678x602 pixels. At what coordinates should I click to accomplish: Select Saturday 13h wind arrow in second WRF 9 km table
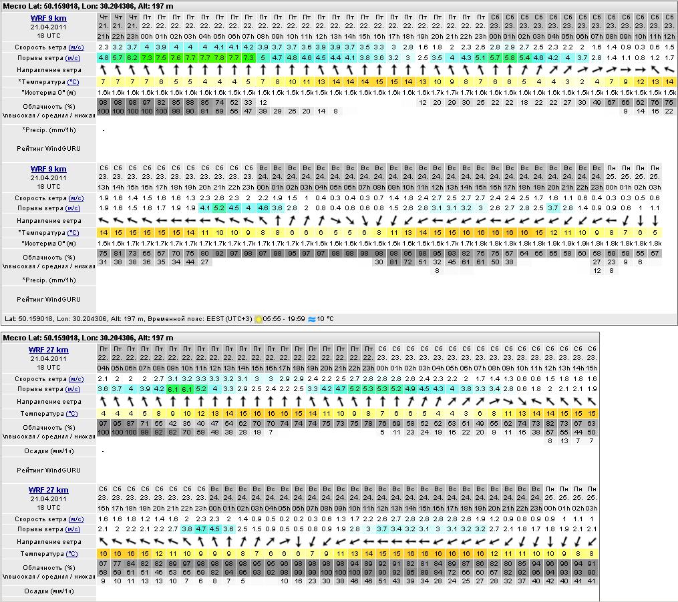point(104,220)
